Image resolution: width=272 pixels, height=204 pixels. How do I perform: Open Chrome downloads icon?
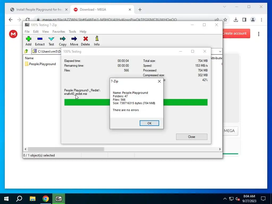pyautogui.click(x=236, y=20)
